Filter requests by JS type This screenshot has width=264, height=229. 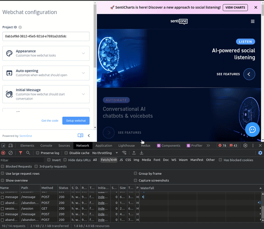coord(121,160)
